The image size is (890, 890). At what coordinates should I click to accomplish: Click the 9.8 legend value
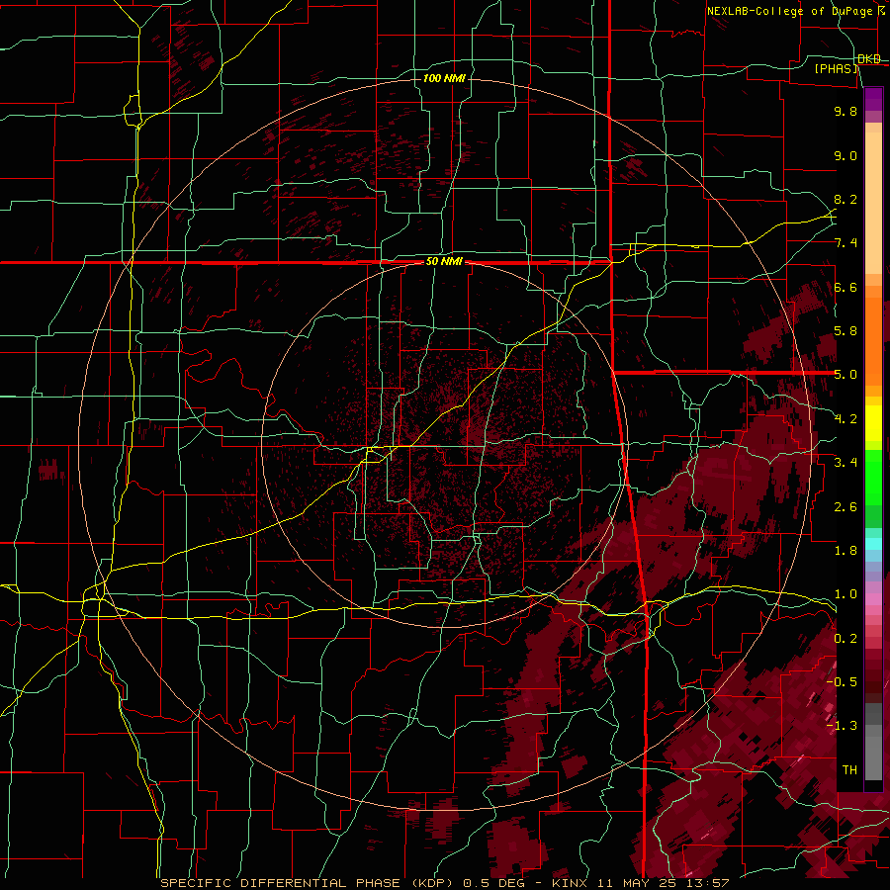point(845,111)
